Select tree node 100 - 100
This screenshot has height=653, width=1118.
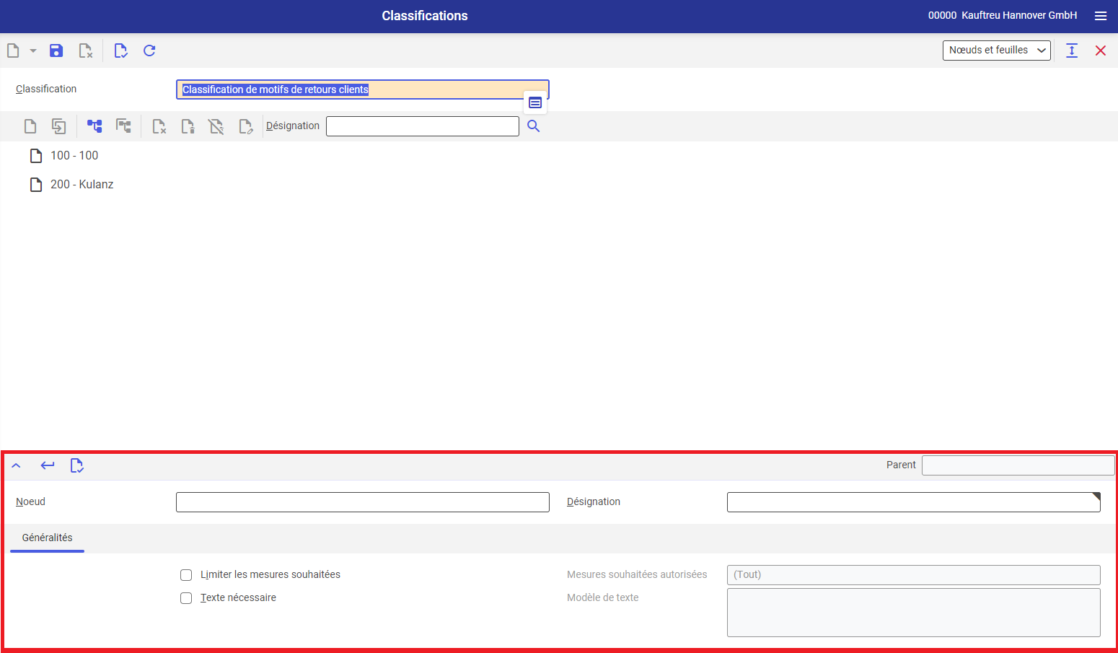(x=74, y=156)
